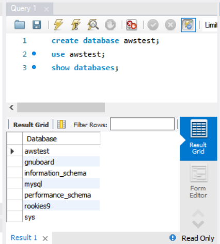Image resolution: width=220 pixels, height=244 pixels.
Task: Click the row indicator arrow beside awstest
Action: (x=12, y=151)
